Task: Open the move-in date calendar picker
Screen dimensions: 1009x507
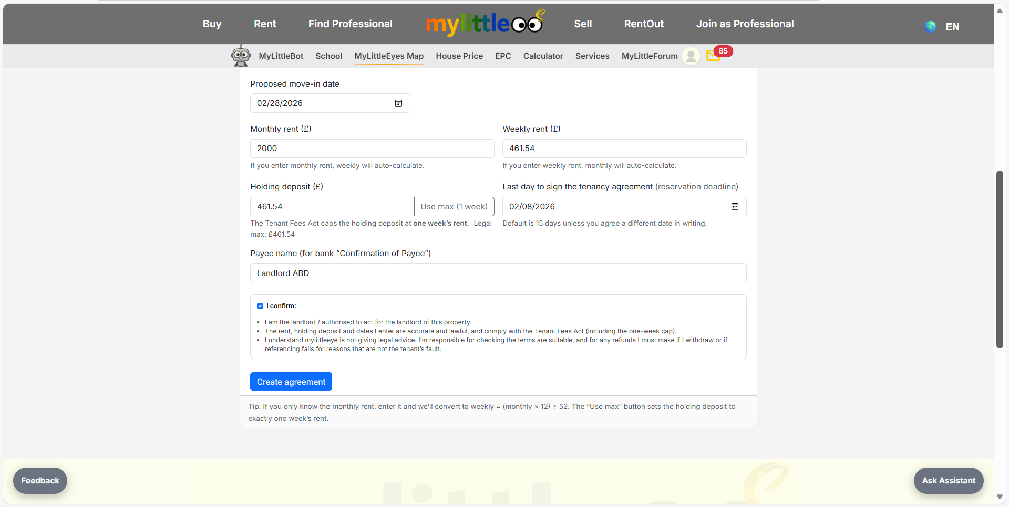Action: (398, 103)
